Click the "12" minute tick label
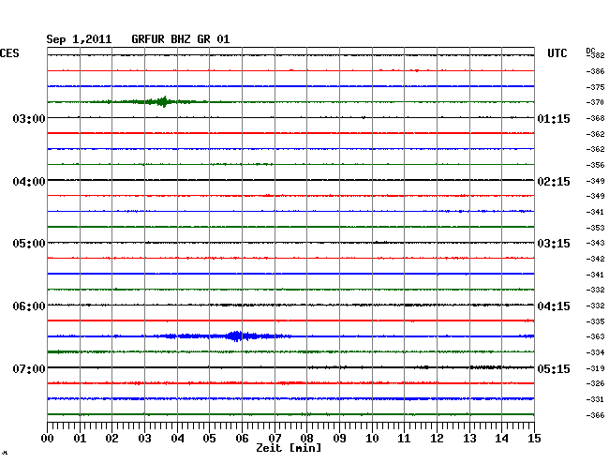Screen dimensions: 609x463 (x=437, y=439)
